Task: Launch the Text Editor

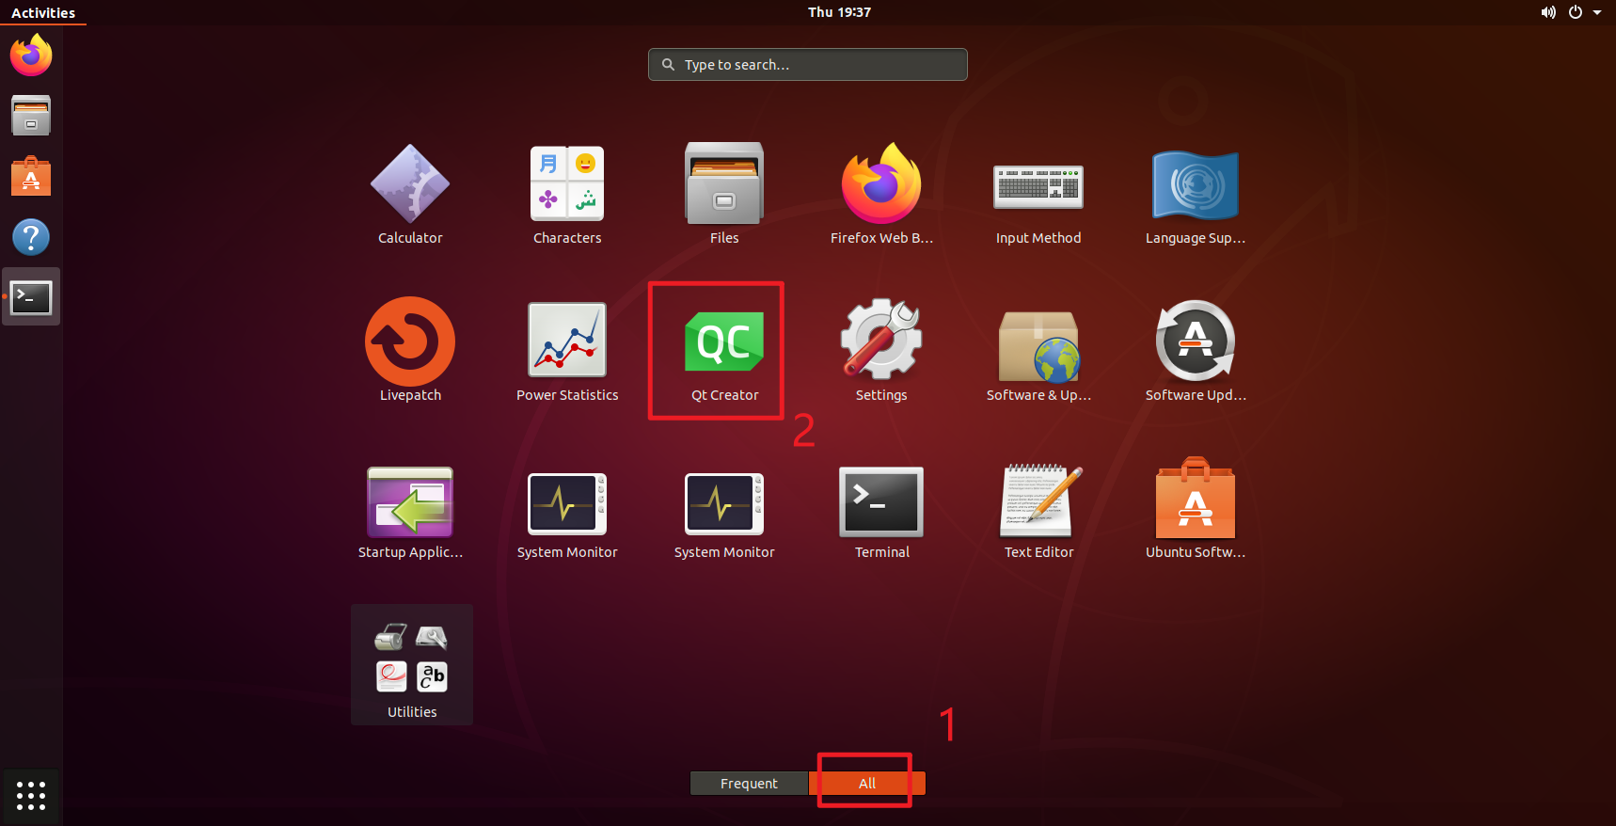Action: click(x=1038, y=510)
